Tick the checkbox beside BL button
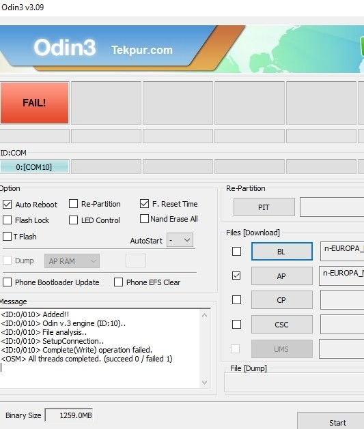364x429 pixels. pos(236,251)
